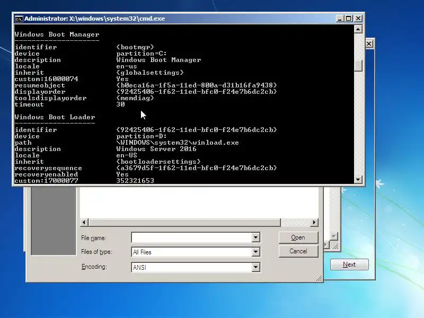Click the '352321653' custom value
This screenshot has width=424, height=318.
[135, 181]
